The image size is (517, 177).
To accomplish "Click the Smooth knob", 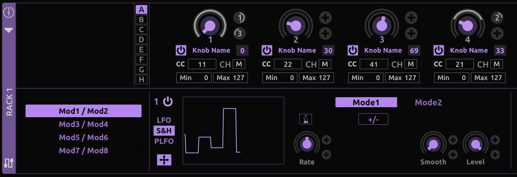I will pyautogui.click(x=433, y=144).
